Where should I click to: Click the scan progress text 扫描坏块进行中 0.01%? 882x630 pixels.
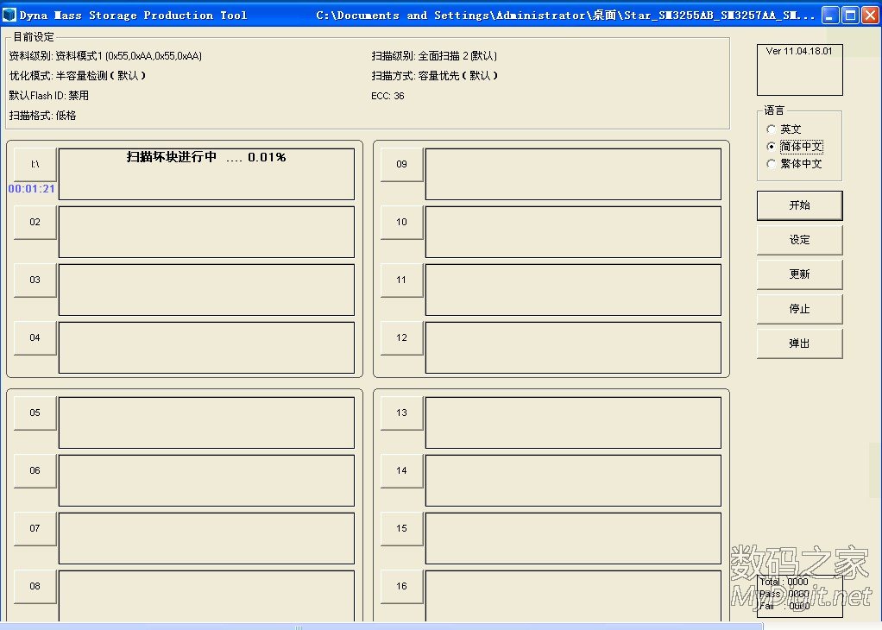point(206,157)
